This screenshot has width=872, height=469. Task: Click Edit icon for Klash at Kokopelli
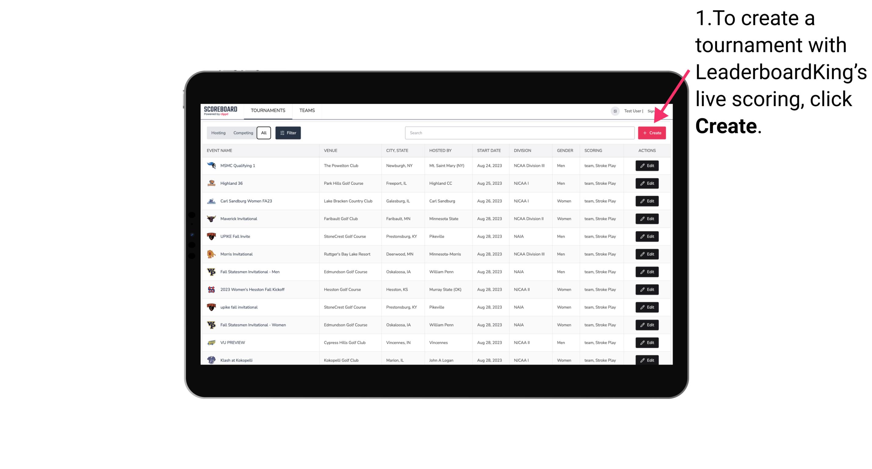(647, 359)
